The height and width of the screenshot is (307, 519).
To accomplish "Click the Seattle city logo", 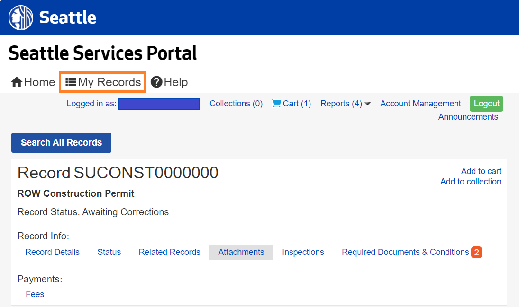I will 20,18.
